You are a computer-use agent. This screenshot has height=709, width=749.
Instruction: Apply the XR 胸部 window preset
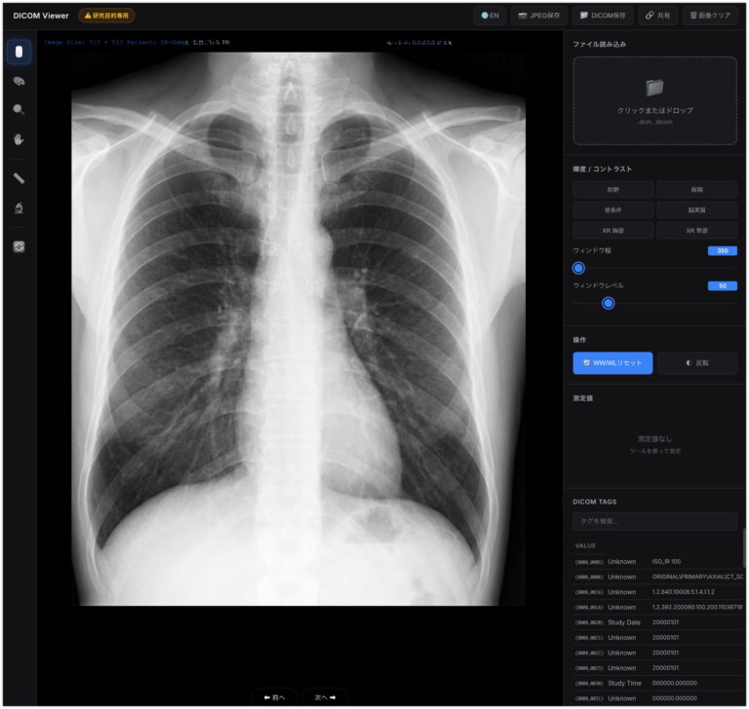click(612, 231)
